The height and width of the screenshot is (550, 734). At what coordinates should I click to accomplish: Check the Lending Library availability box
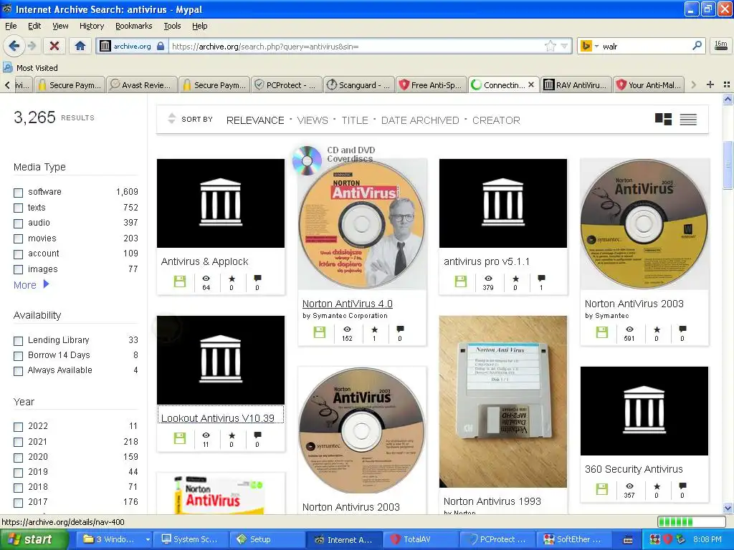coord(18,340)
